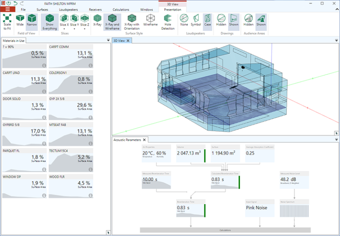Click the Calculations bar at bottom
The width and height of the screenshot is (340, 236).
225,230
